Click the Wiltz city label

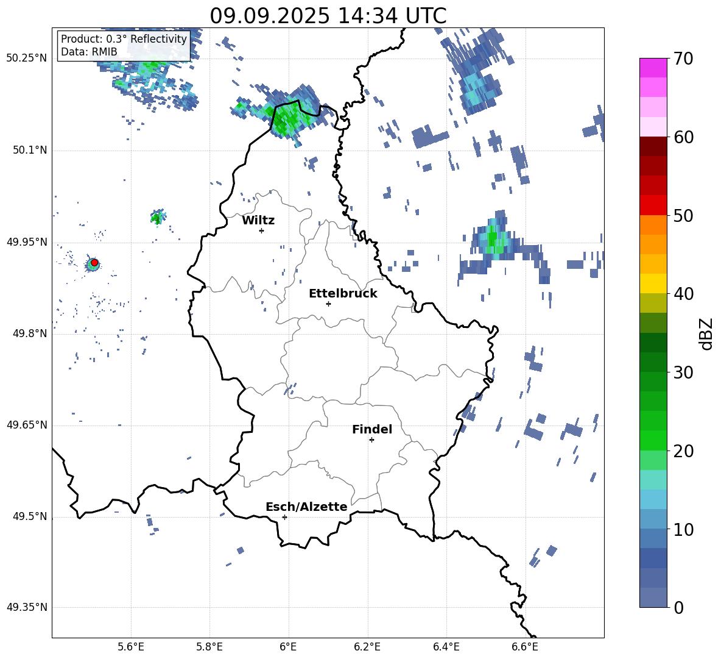[258, 221]
